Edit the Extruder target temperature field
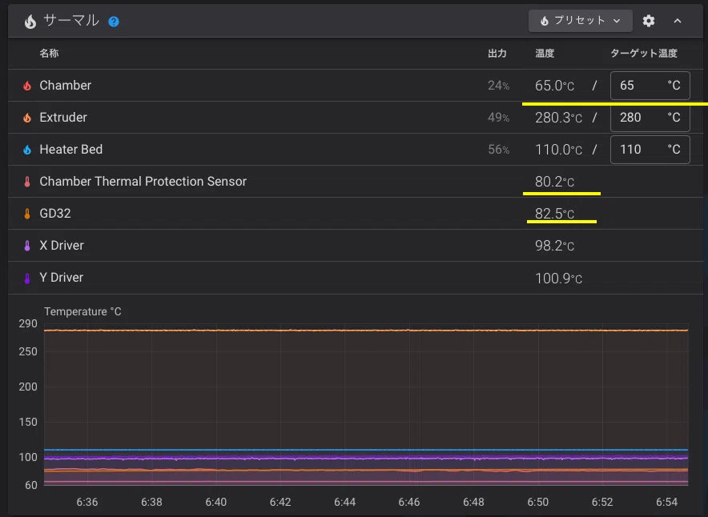Screen dimensions: 708x517 (x=650, y=118)
